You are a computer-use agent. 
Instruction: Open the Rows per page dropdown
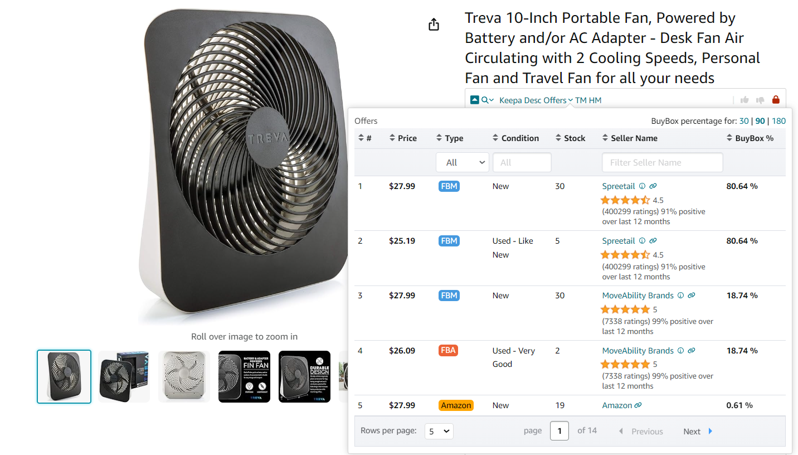click(x=439, y=430)
